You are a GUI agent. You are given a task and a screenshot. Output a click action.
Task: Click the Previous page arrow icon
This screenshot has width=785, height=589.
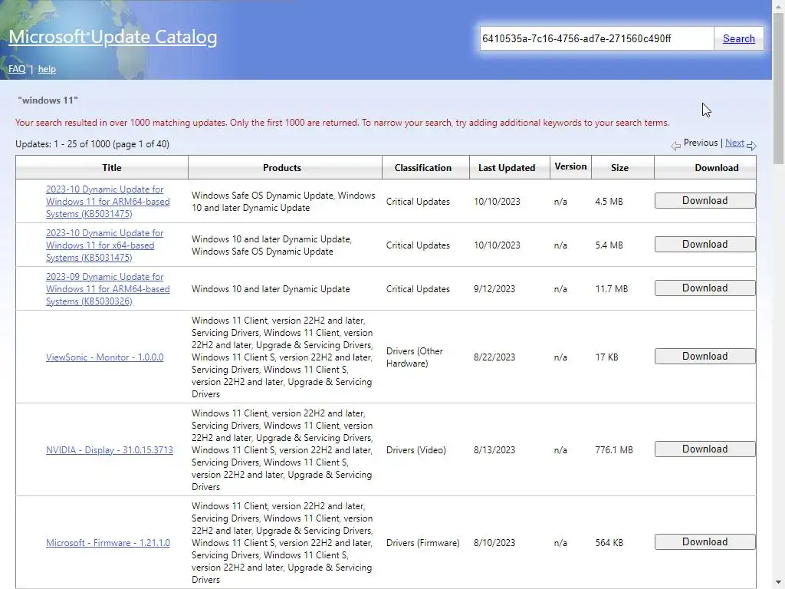click(675, 146)
